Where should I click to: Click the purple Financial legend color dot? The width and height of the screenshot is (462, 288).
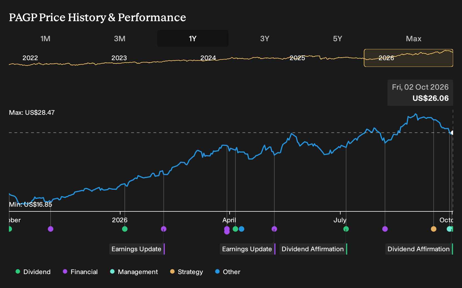point(65,271)
